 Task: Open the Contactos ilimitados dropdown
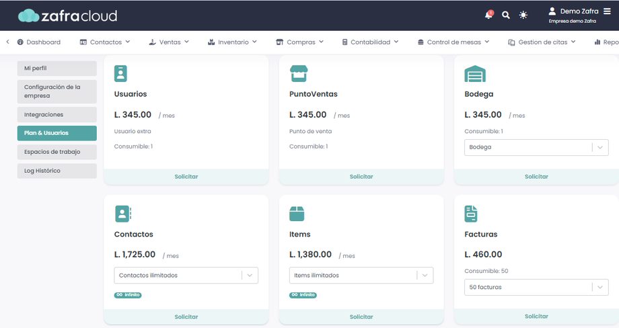[186, 275]
